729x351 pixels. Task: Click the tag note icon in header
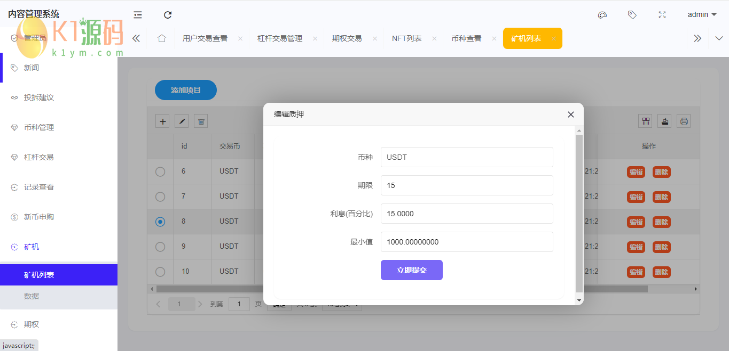[632, 15]
